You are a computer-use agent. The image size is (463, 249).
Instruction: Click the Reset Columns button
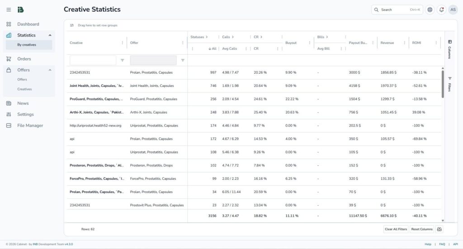[x=421, y=229]
